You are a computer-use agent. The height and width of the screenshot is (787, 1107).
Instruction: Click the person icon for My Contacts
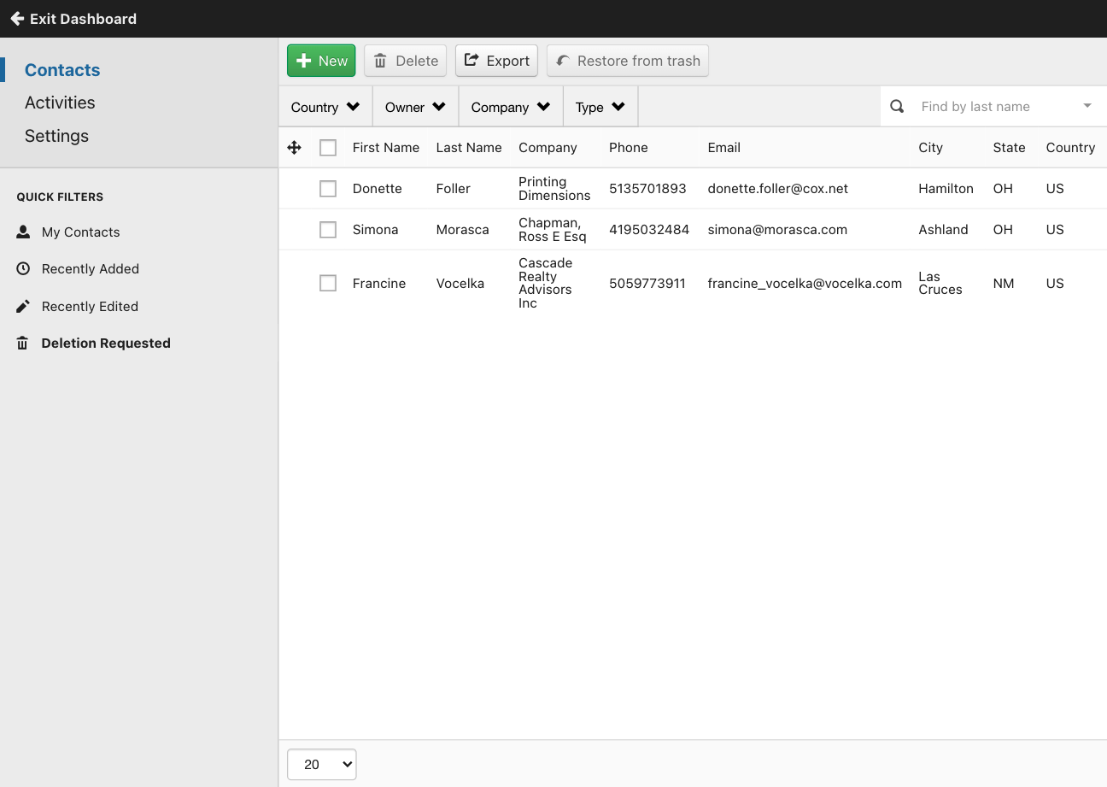pos(23,232)
